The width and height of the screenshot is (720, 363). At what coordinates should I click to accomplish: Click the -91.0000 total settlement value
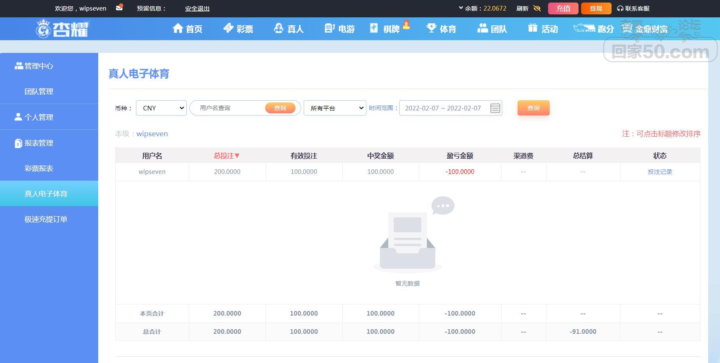[x=583, y=332]
